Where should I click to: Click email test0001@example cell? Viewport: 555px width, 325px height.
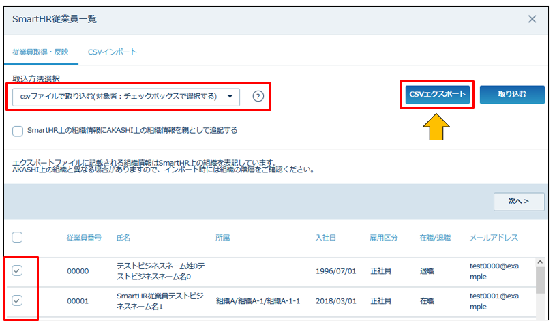tap(494, 301)
